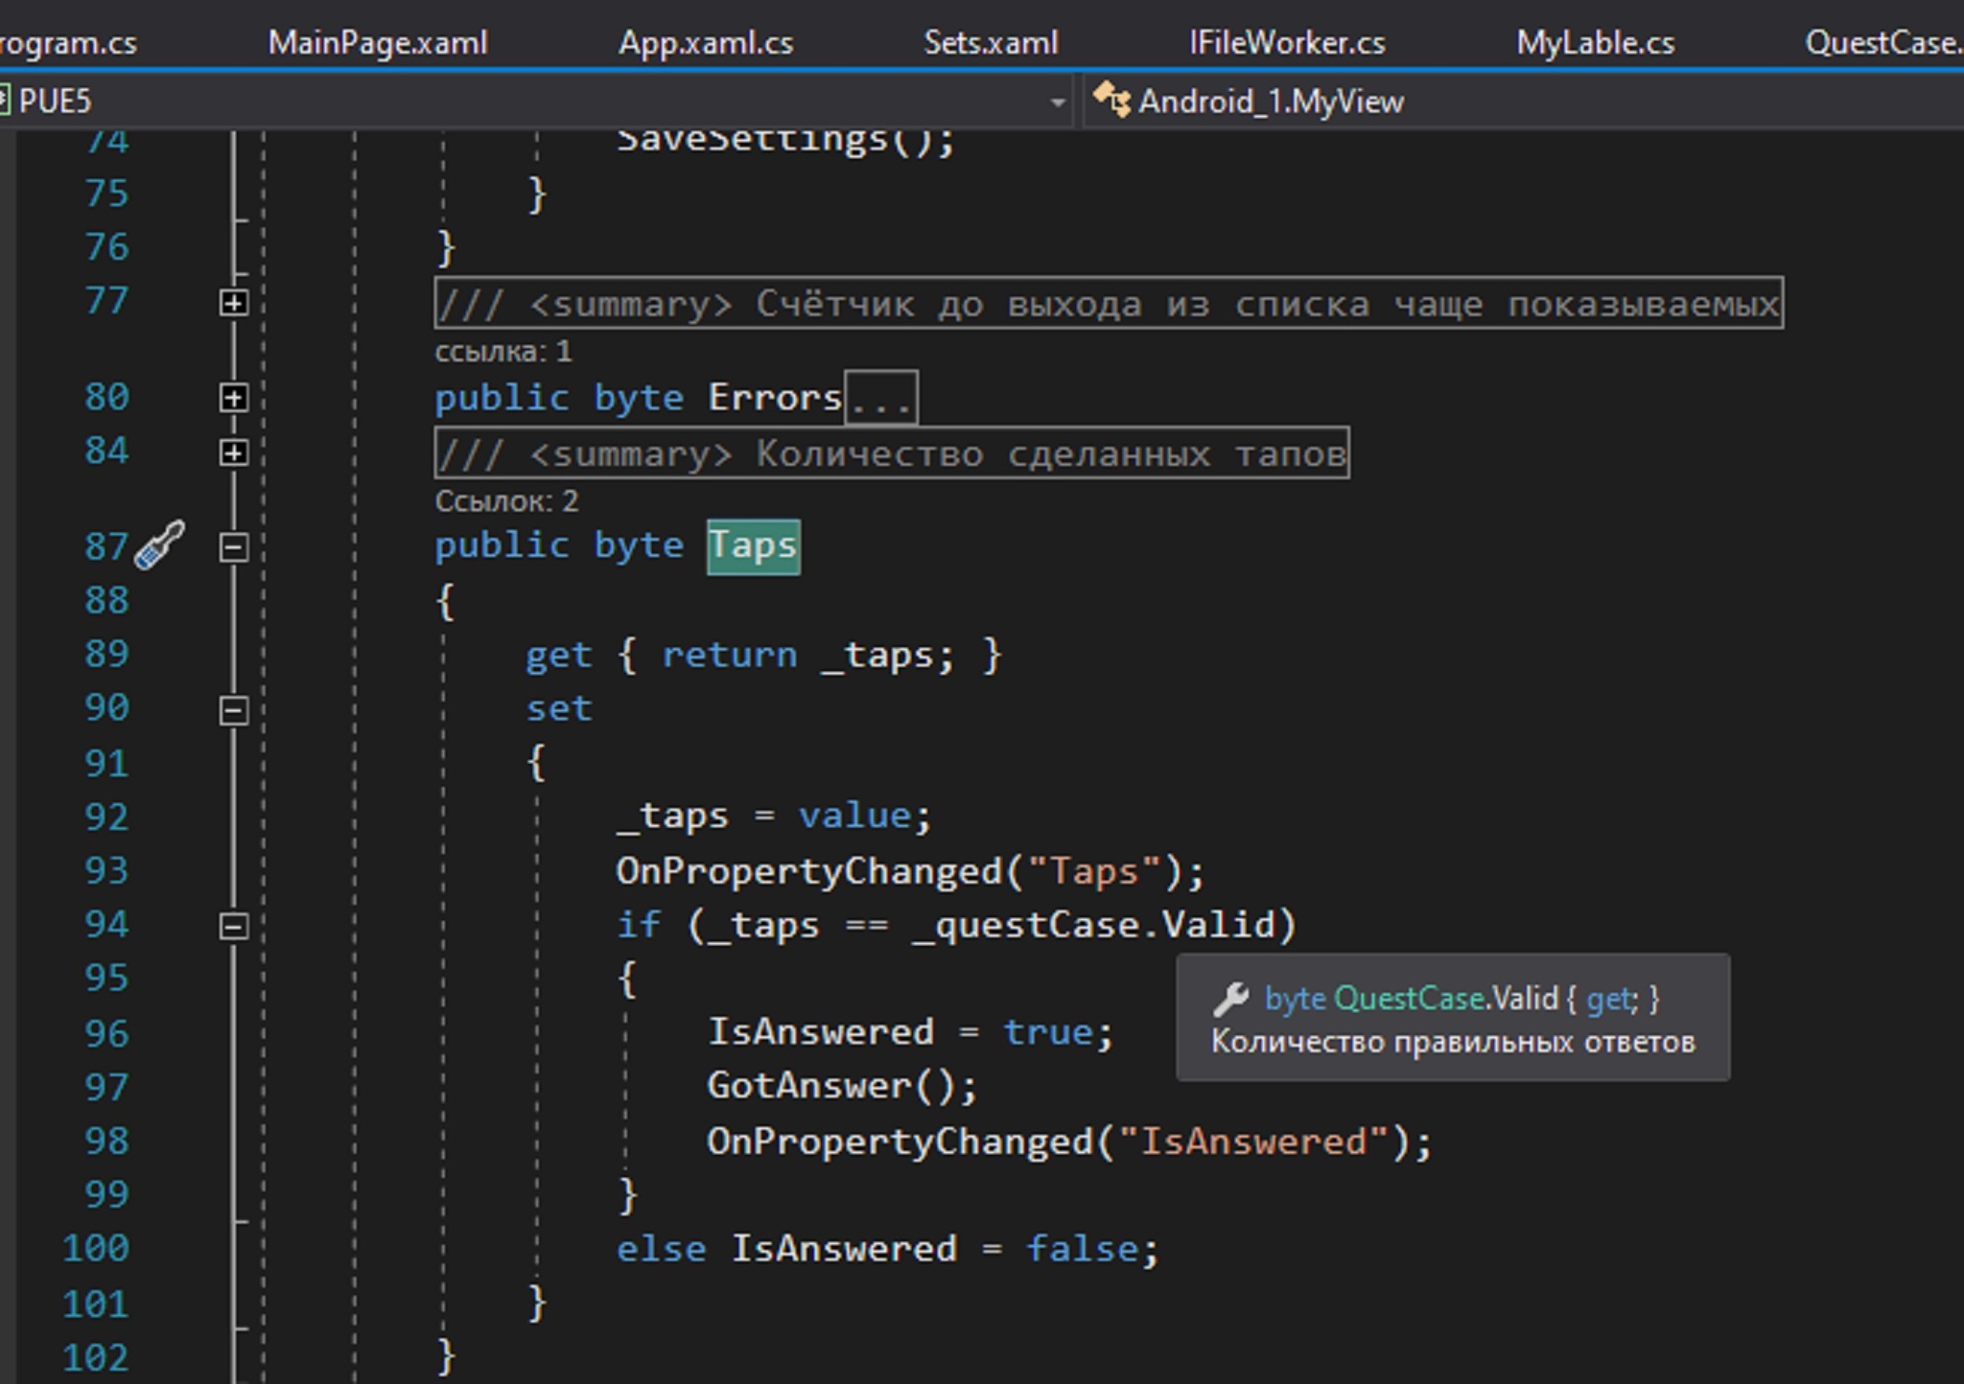Click the Android_1.MyView class icon
This screenshot has height=1384, width=1964.
[x=1111, y=100]
